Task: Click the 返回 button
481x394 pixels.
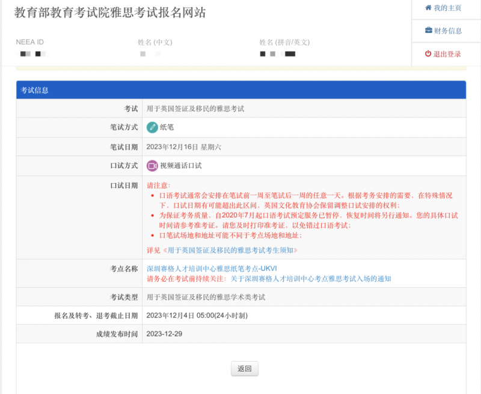Action: point(245,369)
